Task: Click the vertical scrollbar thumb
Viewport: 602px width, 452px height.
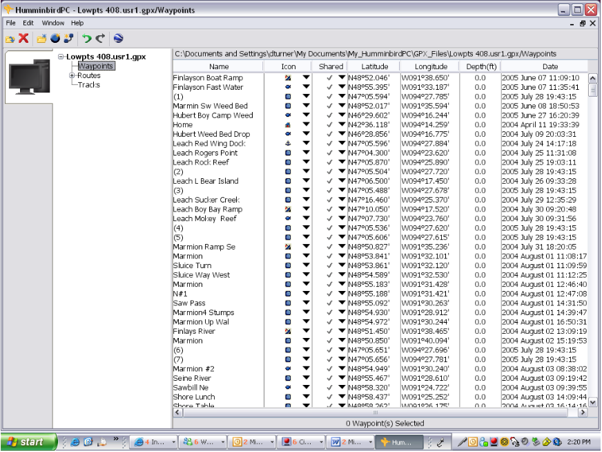Action: pos(593,90)
